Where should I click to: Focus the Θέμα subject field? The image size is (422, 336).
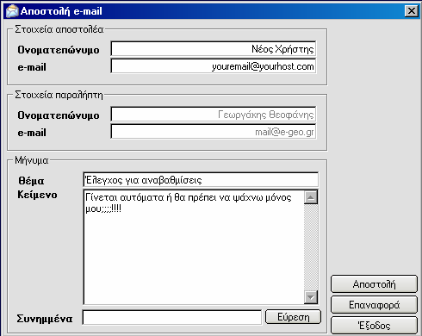click(201, 180)
